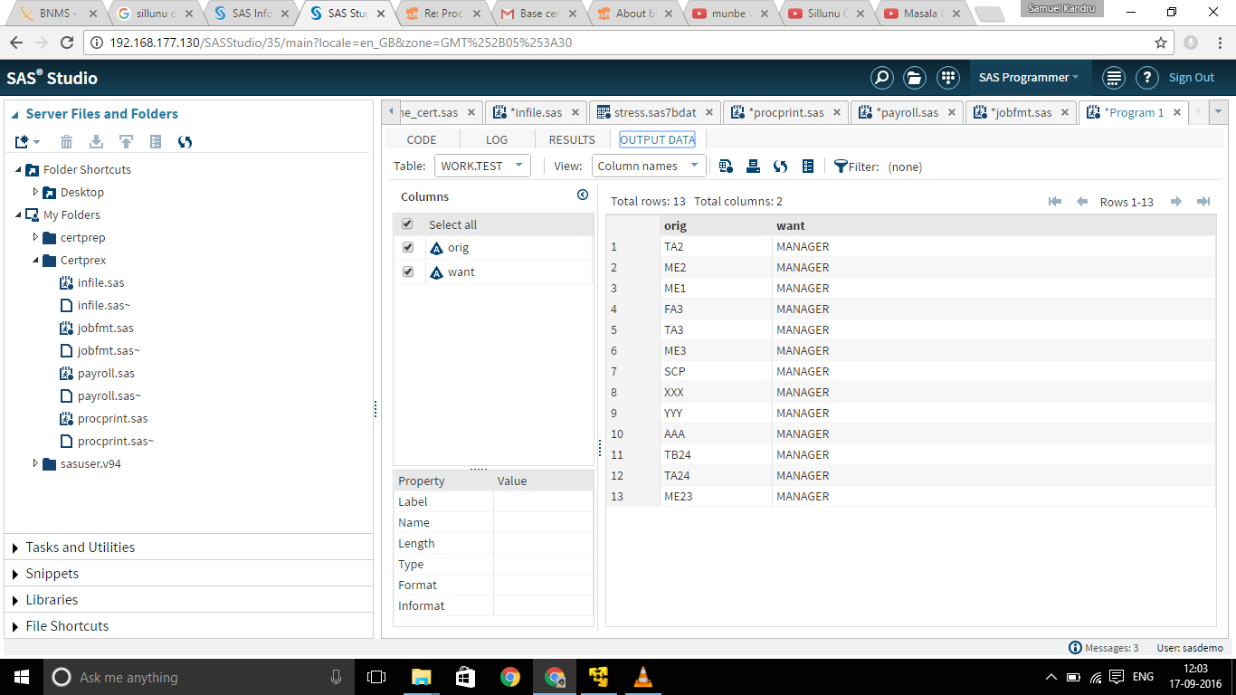Toggle the Select all columns checkbox
Image resolution: width=1236 pixels, height=695 pixels.
click(x=407, y=223)
